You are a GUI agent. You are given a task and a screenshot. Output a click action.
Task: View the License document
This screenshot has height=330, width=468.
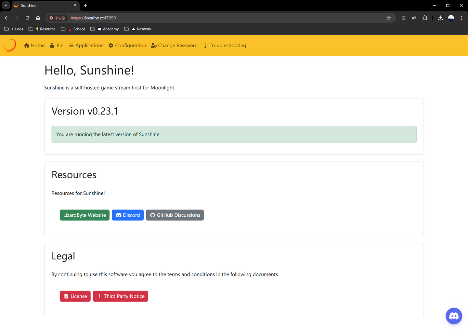click(75, 296)
